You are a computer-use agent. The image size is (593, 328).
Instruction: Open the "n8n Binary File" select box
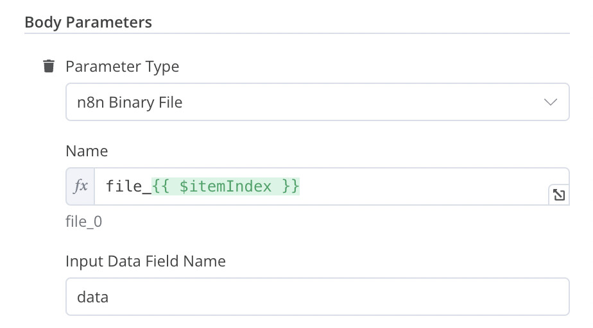pos(317,102)
